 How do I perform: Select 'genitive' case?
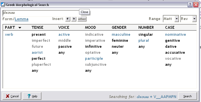[x=172, y=41]
